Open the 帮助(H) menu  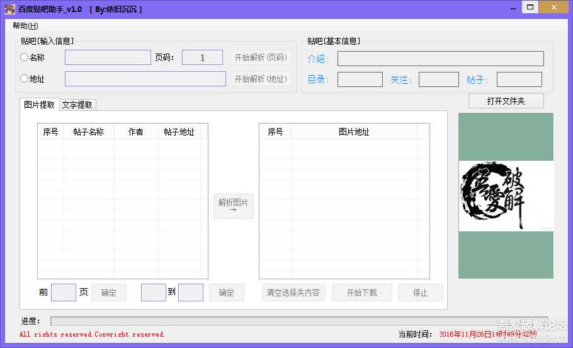(x=25, y=26)
